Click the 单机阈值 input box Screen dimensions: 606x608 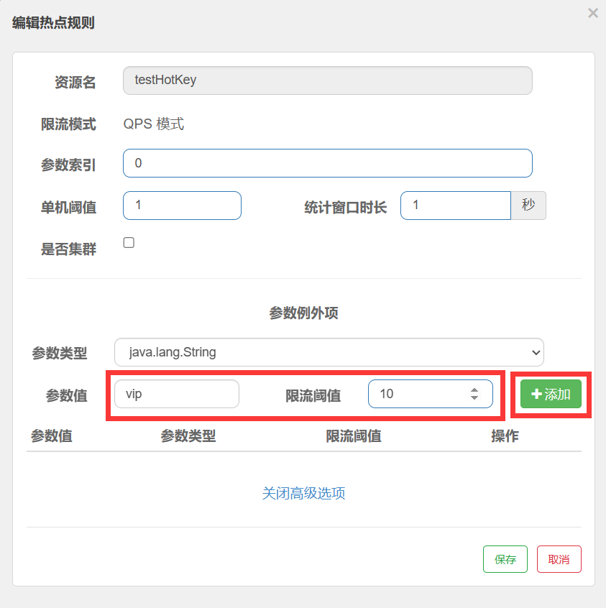(x=182, y=206)
